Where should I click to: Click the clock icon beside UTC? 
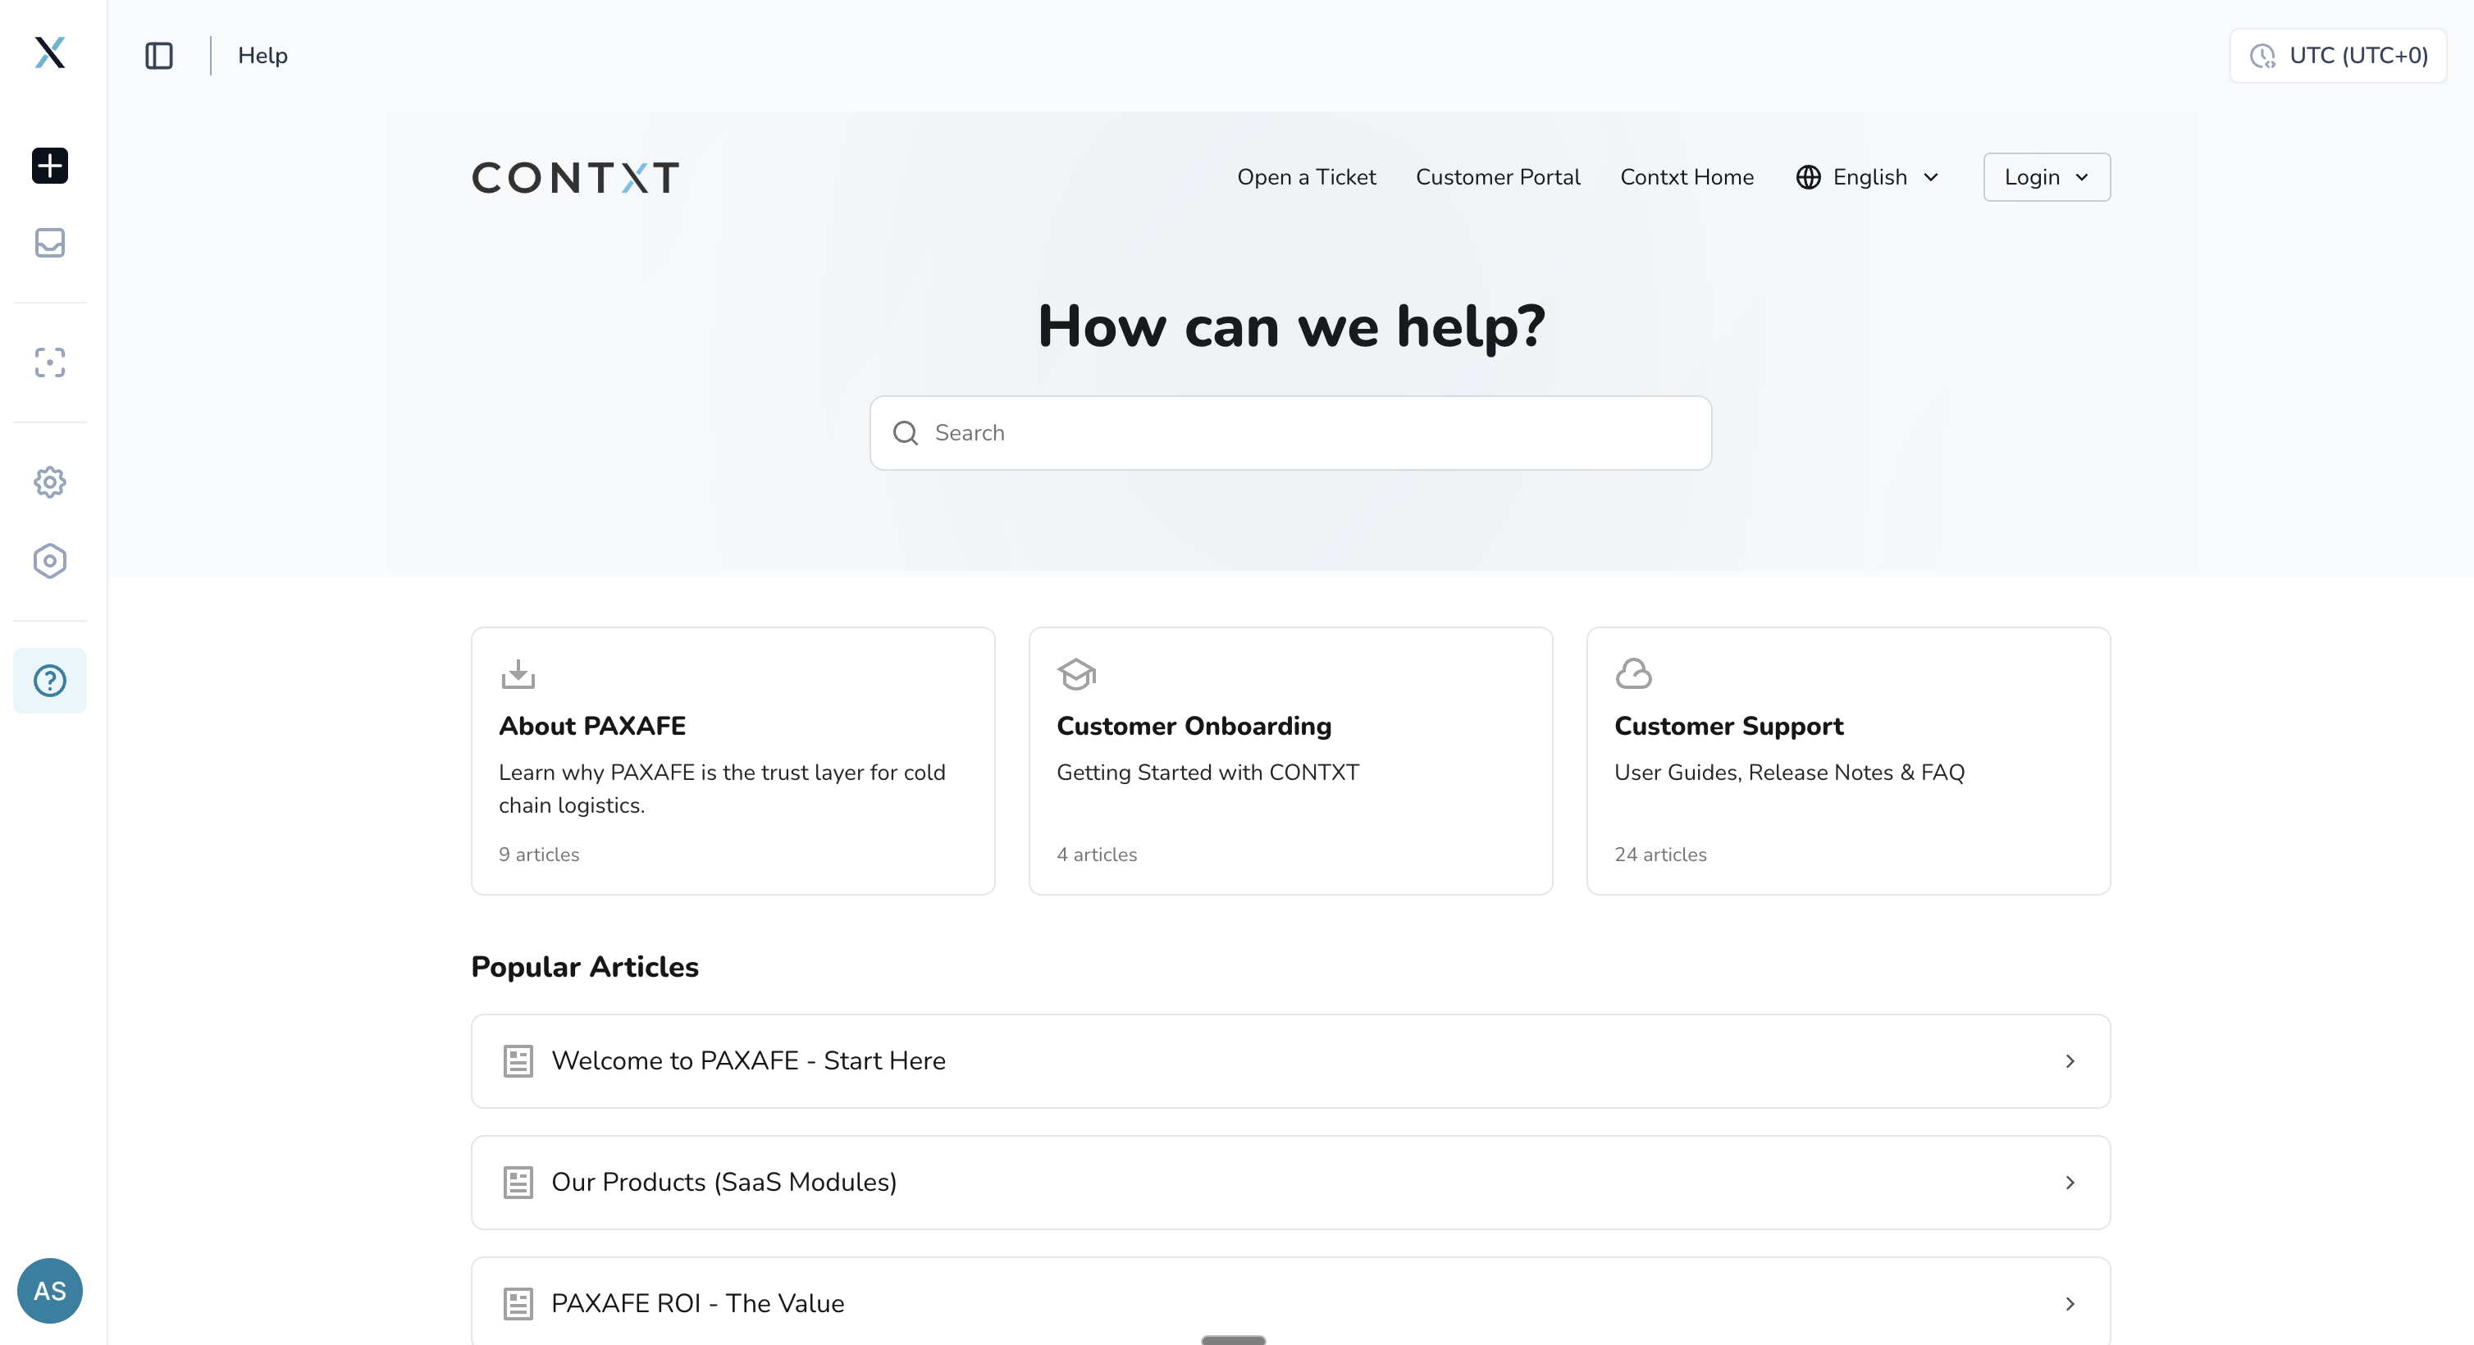(2262, 56)
